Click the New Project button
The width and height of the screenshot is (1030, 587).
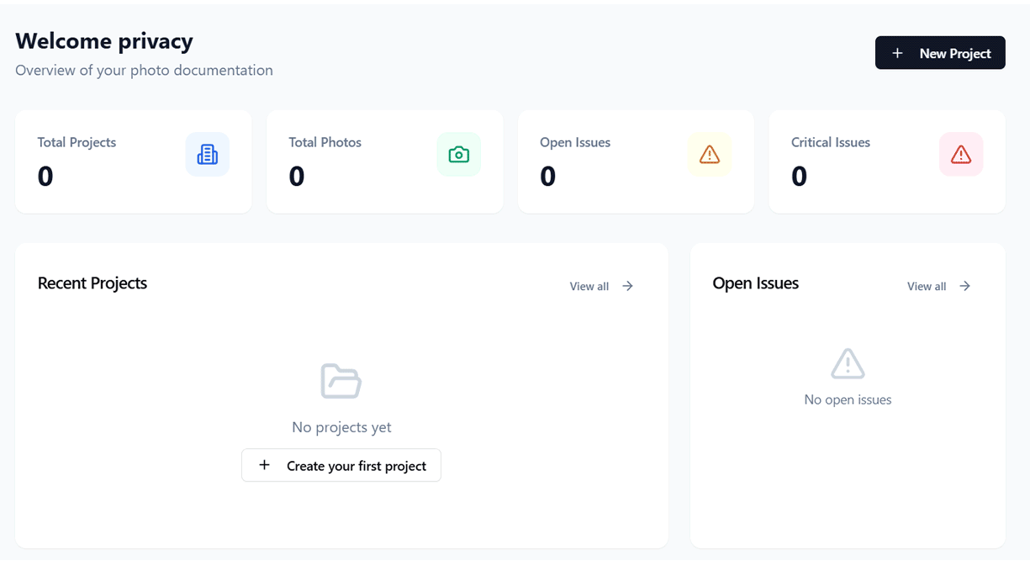tap(940, 53)
